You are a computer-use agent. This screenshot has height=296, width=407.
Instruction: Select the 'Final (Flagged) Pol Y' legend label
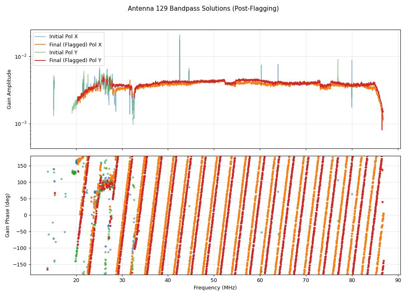75,60
